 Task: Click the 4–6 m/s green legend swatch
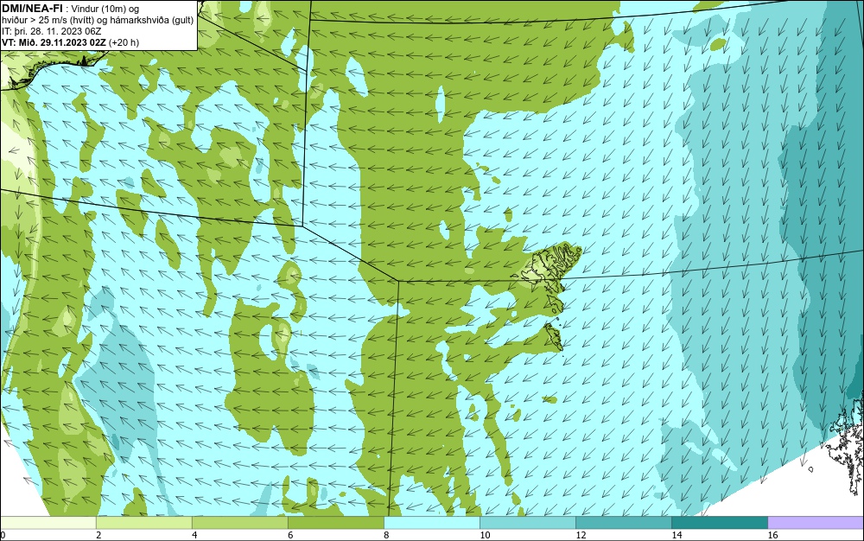(239, 523)
